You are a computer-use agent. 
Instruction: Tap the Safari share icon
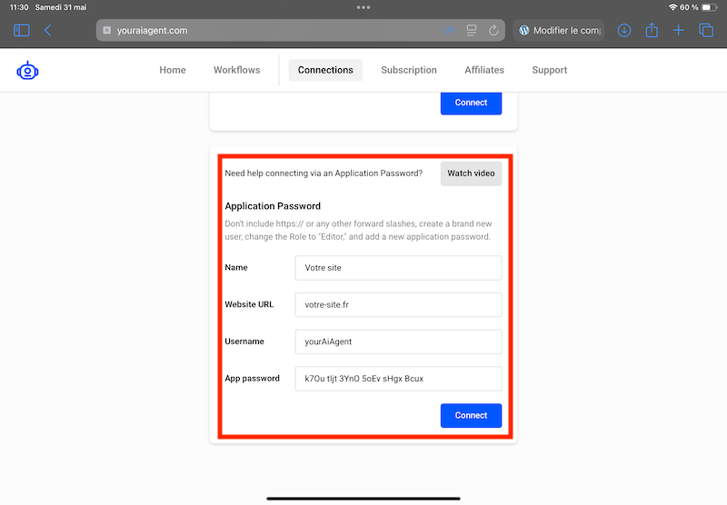(x=652, y=31)
